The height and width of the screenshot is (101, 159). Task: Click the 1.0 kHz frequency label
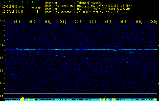tap(2, 45)
